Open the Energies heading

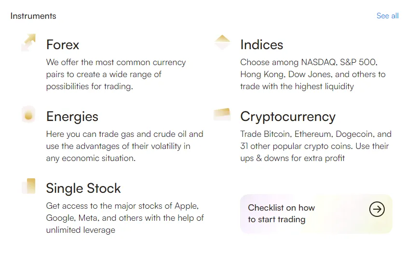(x=72, y=117)
